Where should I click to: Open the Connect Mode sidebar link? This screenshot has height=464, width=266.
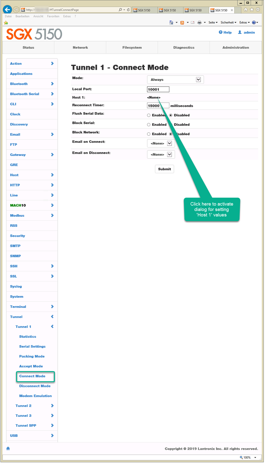pos(32,376)
